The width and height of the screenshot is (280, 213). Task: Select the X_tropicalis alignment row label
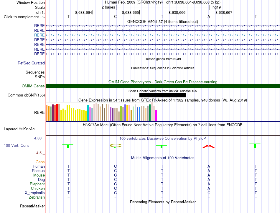click(x=35, y=193)
